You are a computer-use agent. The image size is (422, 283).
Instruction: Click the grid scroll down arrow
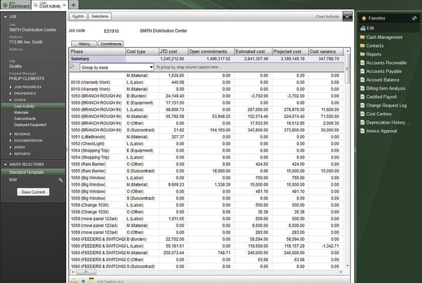[x=347, y=266]
